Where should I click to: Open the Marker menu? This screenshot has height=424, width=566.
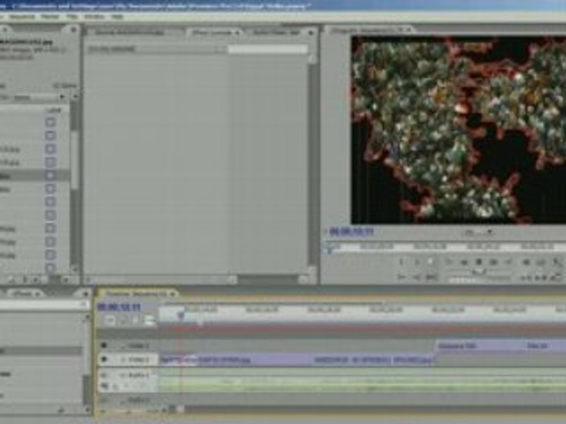50,17
